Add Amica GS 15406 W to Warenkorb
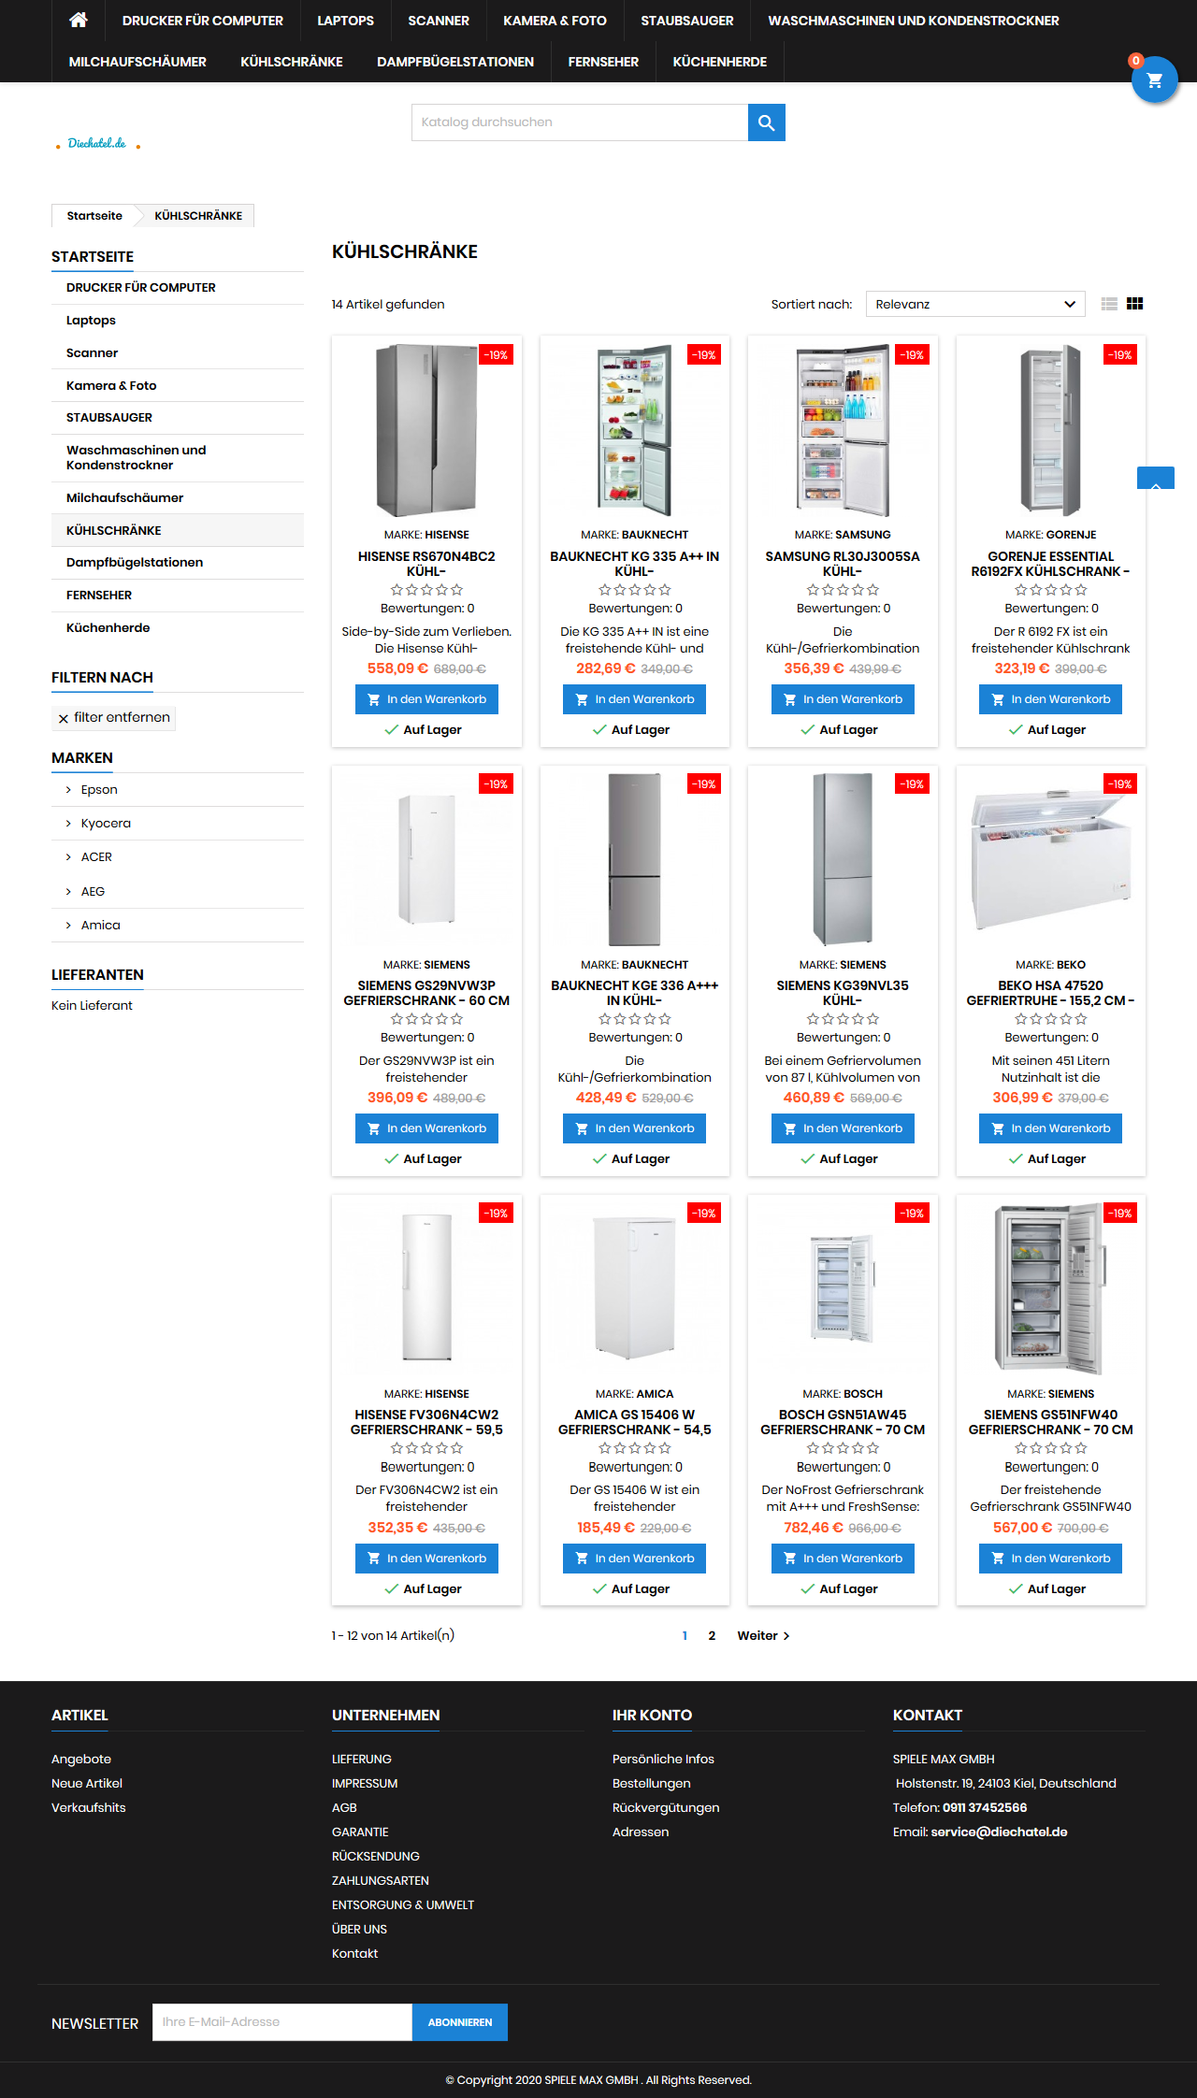Viewport: 1197px width, 2098px height. point(634,1559)
